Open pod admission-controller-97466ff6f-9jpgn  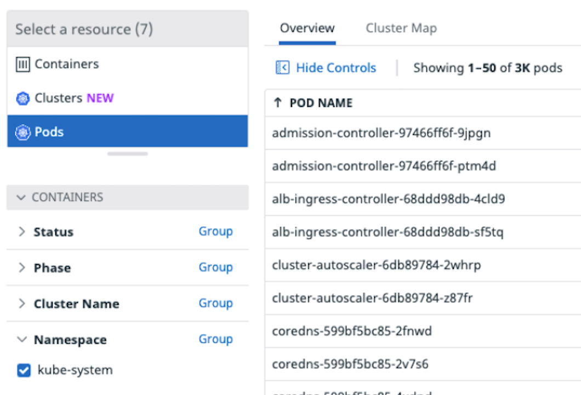[x=381, y=133]
